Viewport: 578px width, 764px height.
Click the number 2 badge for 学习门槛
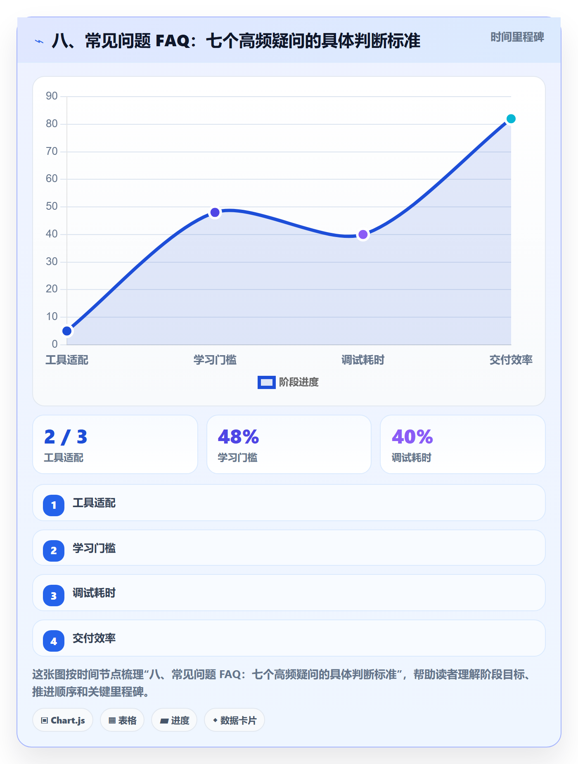(x=54, y=550)
